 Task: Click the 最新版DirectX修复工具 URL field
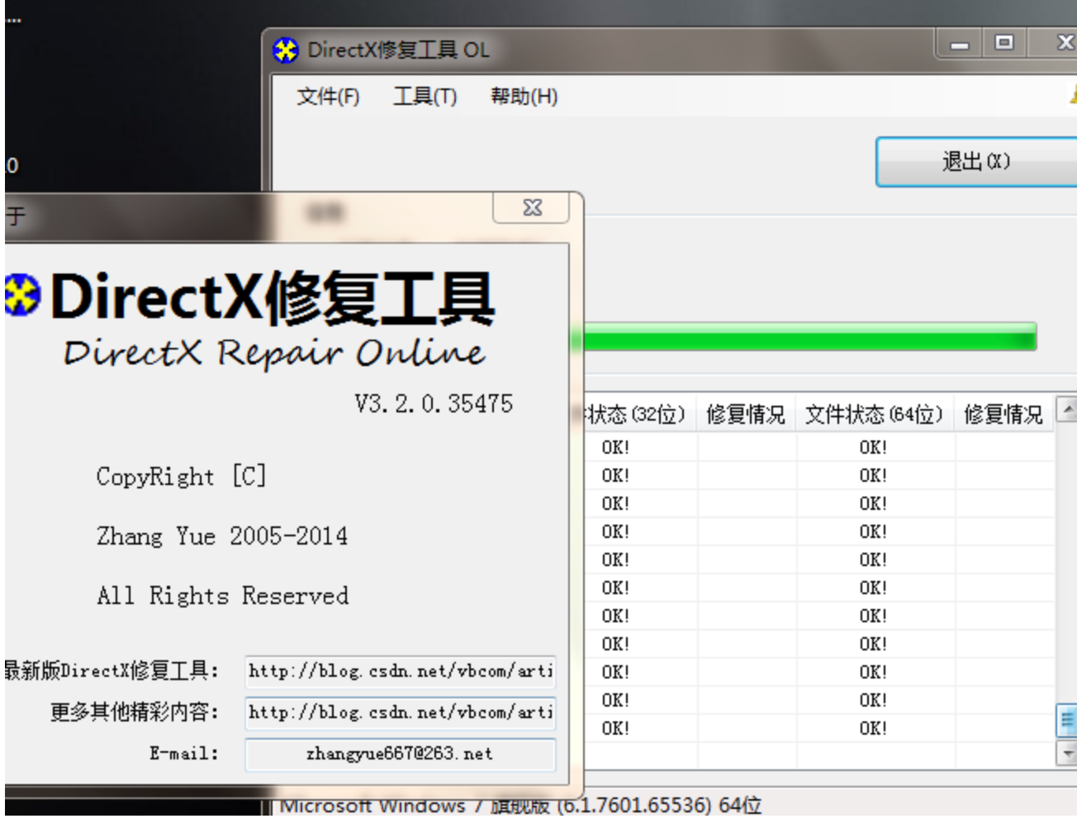[x=401, y=671]
